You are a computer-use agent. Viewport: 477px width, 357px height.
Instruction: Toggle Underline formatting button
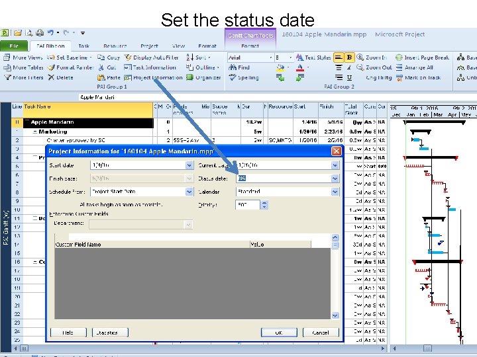[349, 77]
